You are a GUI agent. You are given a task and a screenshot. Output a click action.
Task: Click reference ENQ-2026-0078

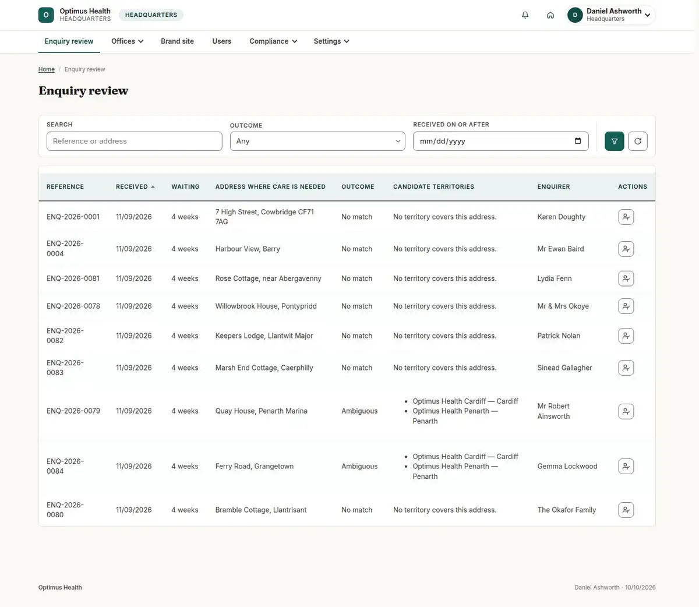pyautogui.click(x=73, y=306)
